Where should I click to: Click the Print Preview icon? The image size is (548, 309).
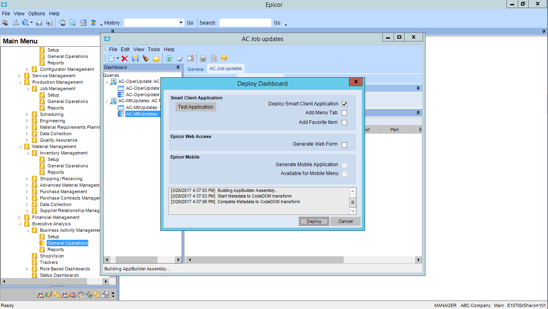[x=214, y=59]
